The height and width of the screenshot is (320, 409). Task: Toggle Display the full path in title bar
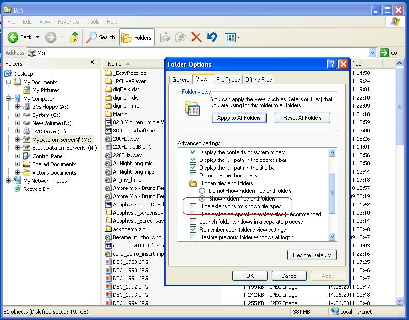[x=193, y=168]
